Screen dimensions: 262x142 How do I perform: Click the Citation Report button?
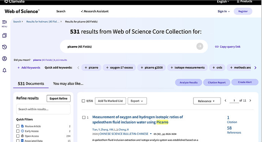pyautogui.click(x=216, y=82)
